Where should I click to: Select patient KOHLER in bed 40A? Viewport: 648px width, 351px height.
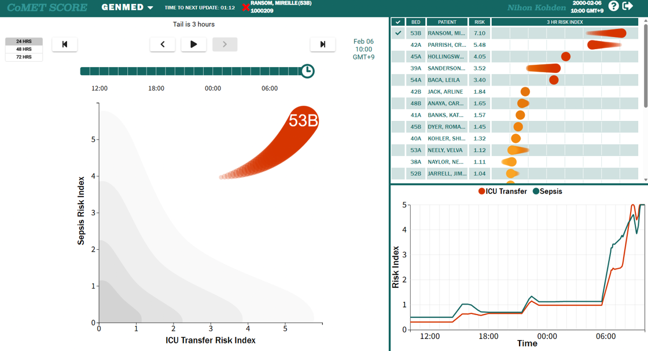[514, 138]
